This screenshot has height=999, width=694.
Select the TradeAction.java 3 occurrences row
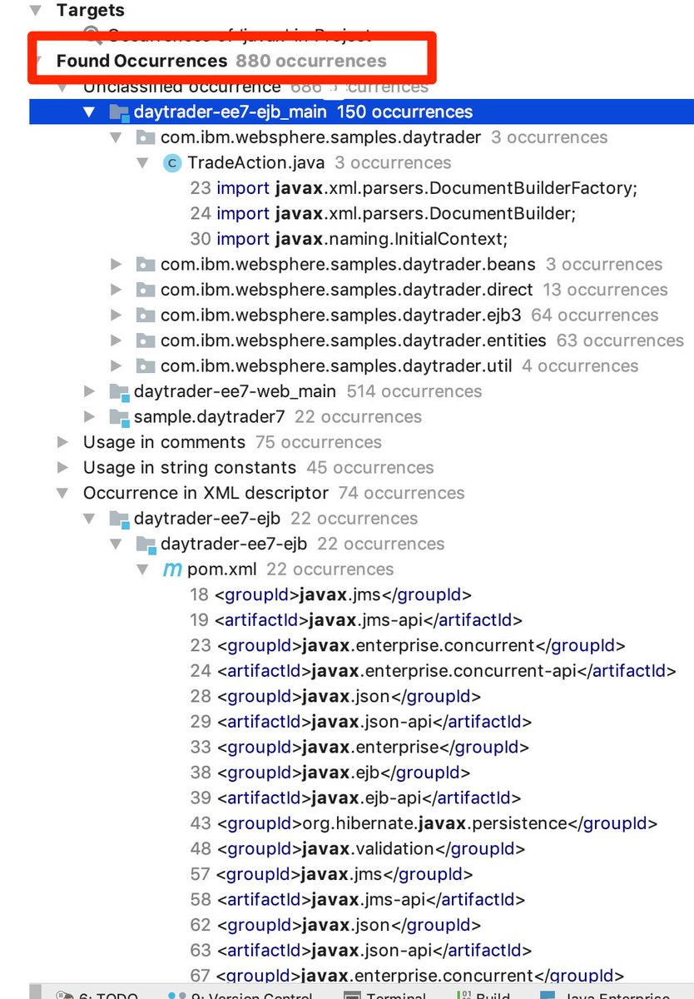[320, 163]
